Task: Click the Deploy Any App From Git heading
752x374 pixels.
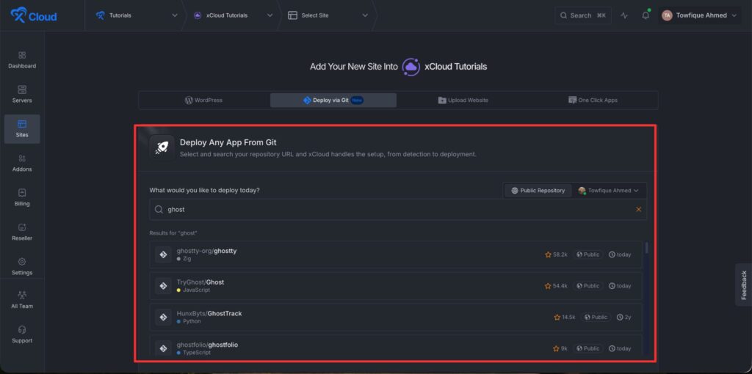Action: coord(228,142)
